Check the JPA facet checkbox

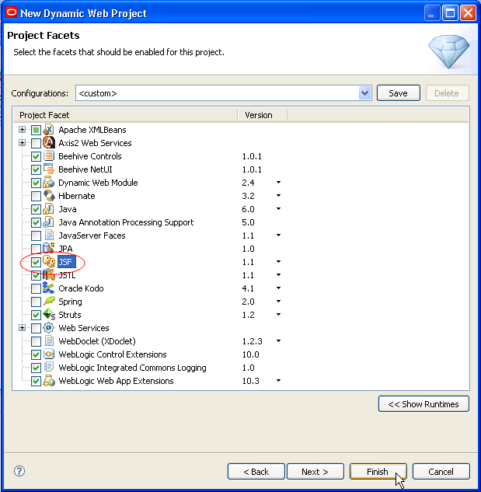click(x=36, y=249)
